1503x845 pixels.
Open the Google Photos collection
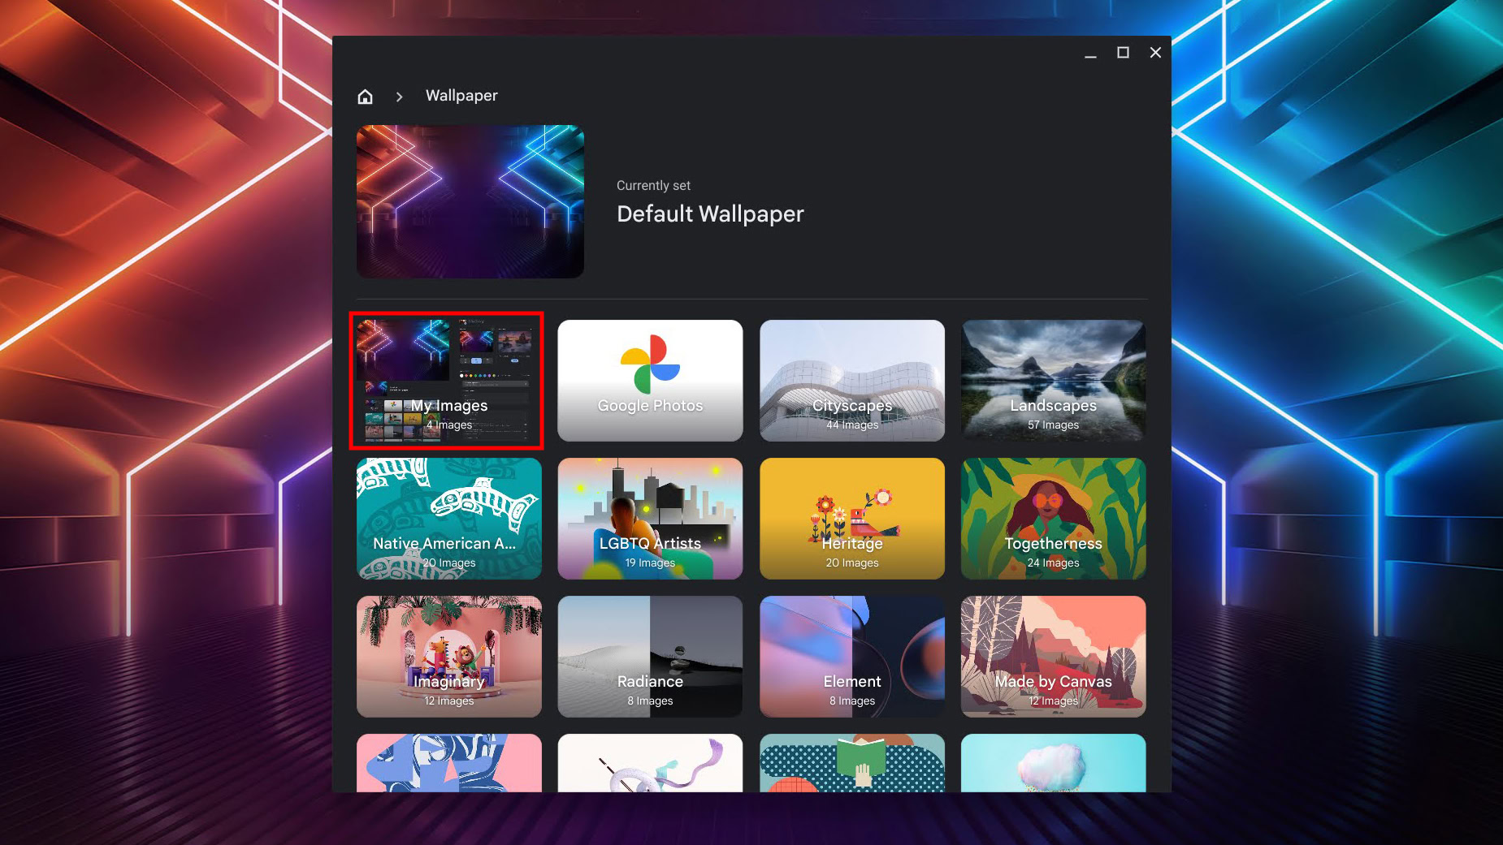(651, 381)
